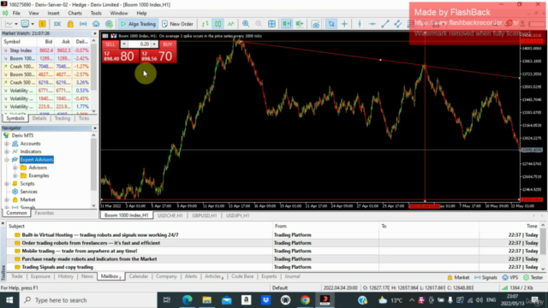Expand the Indicators tree node
548x308 pixels.
pos(7,151)
